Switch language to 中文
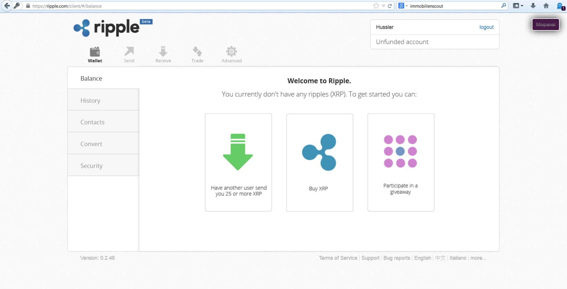Viewport: 567px width, 289px height. click(440, 258)
